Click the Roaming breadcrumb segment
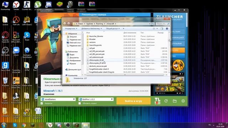 [99, 24]
